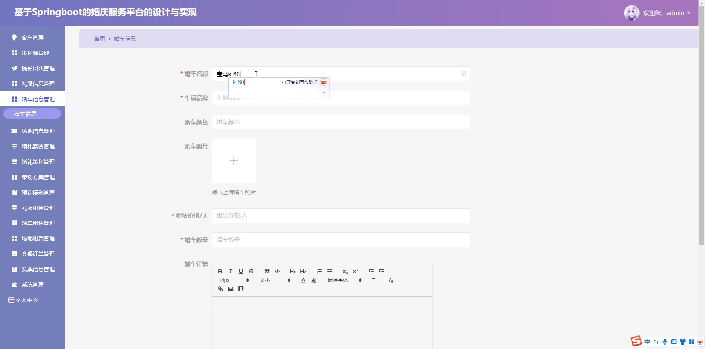705x349 pixels.
Task: Open the 系统管理 sidebar menu
Action: [32, 284]
